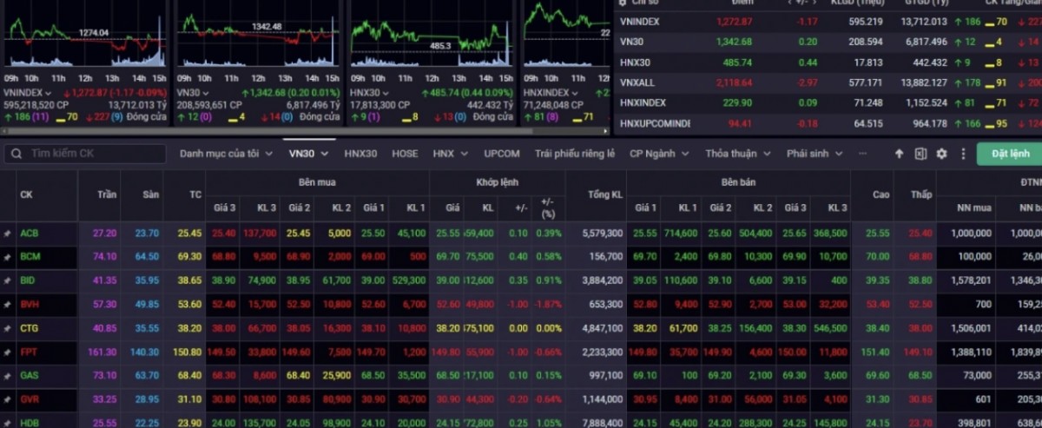The width and height of the screenshot is (1042, 428).
Task: Expand the HNXINDEX chart selector
Action: (576, 92)
